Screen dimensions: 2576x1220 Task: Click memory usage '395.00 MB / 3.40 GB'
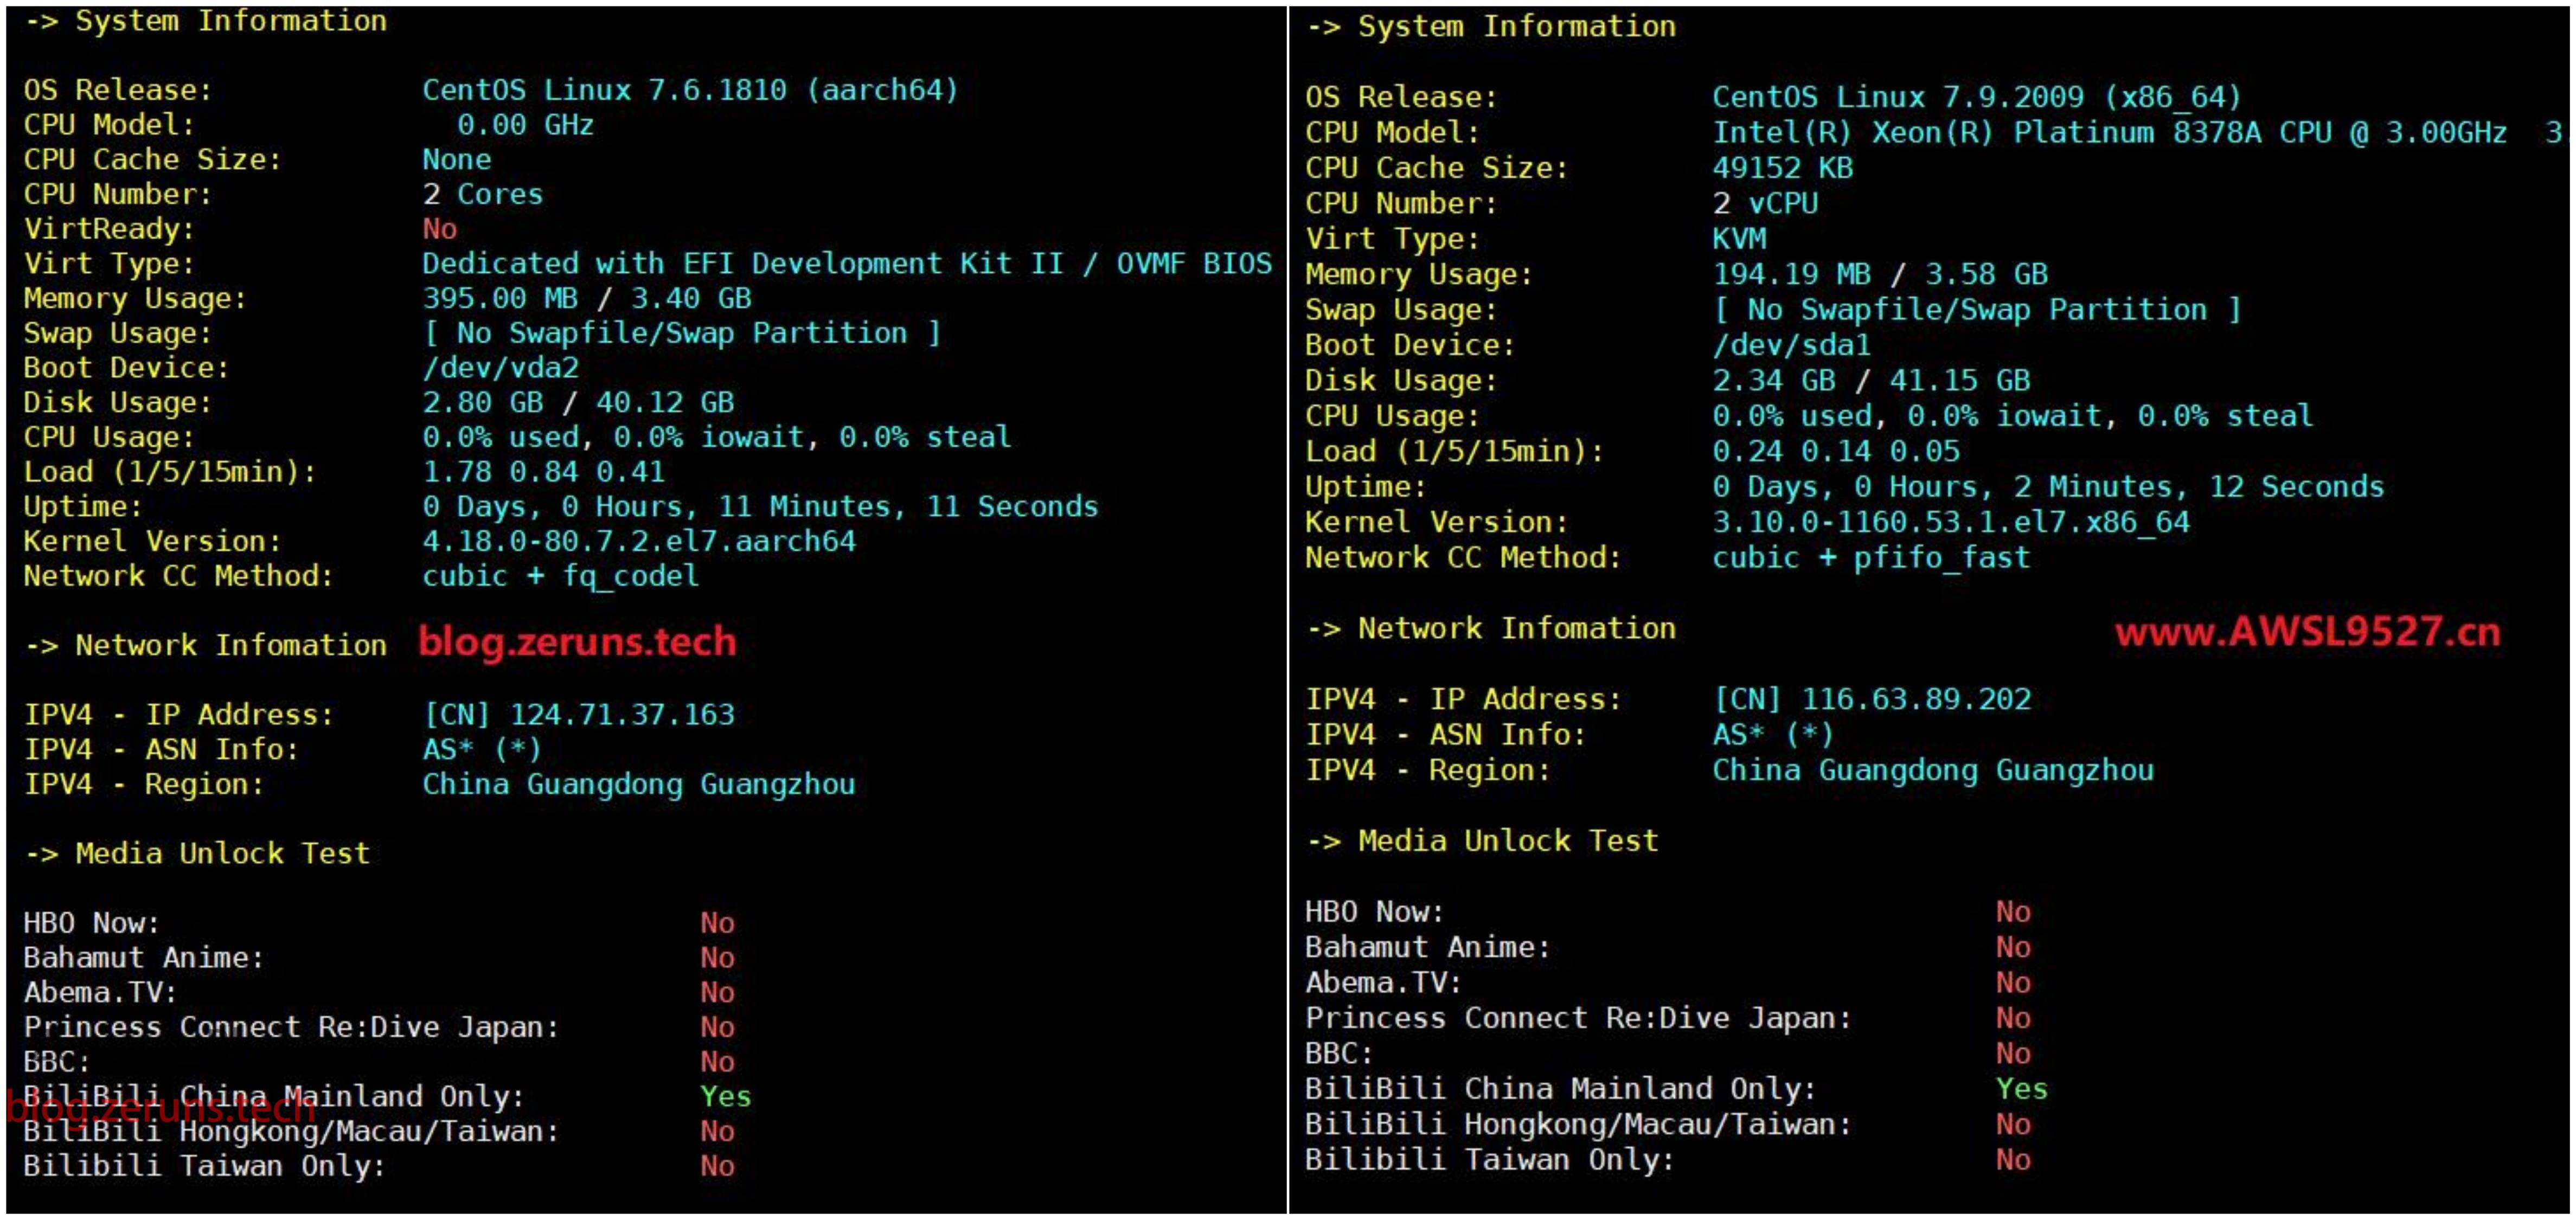pyautogui.click(x=586, y=298)
